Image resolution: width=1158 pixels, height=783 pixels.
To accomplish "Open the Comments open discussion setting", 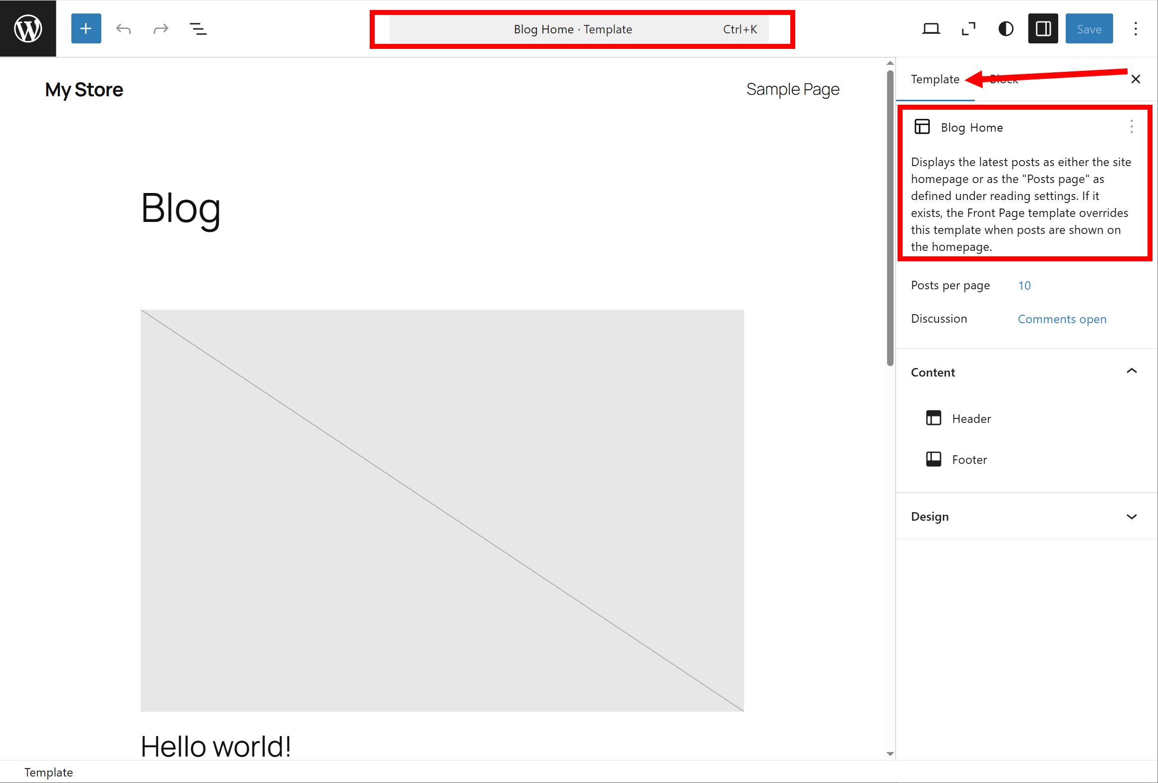I will click(1062, 319).
